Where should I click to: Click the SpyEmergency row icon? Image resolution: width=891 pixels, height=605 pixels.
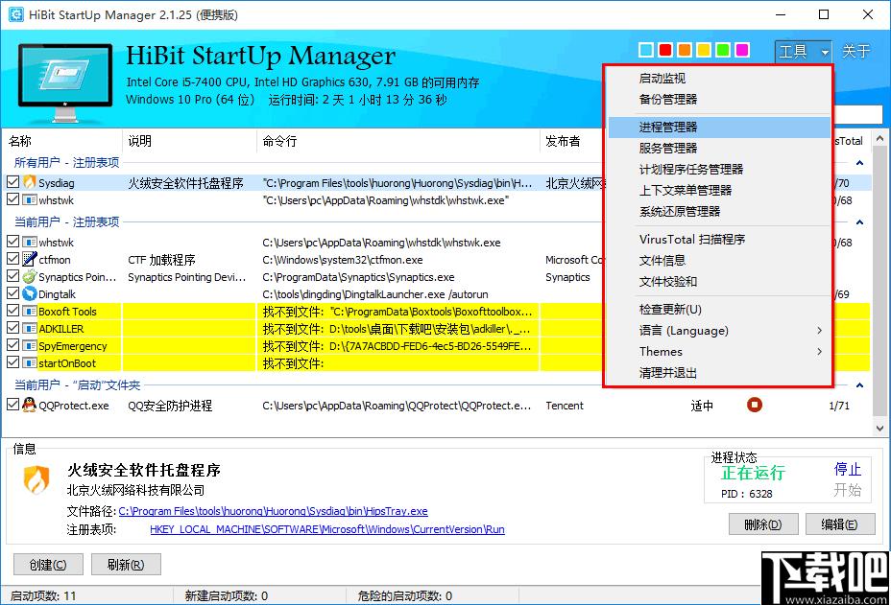coord(30,345)
